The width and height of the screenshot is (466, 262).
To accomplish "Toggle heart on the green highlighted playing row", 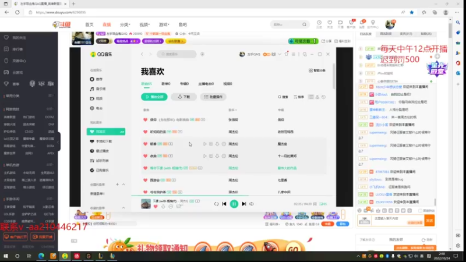I will [x=145, y=168].
